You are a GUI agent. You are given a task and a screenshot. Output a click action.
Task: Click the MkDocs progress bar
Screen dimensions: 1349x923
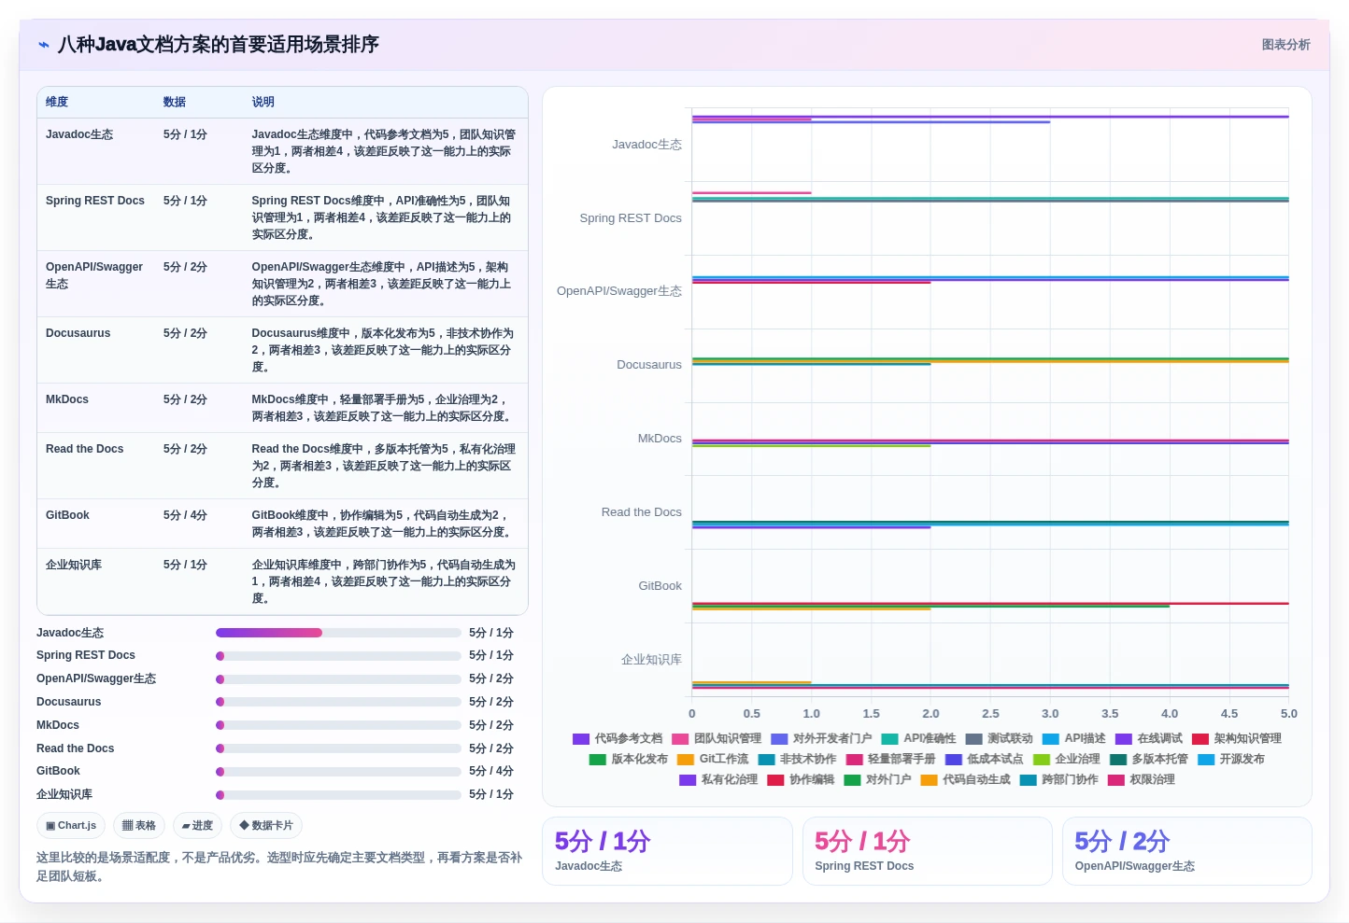pos(338,725)
